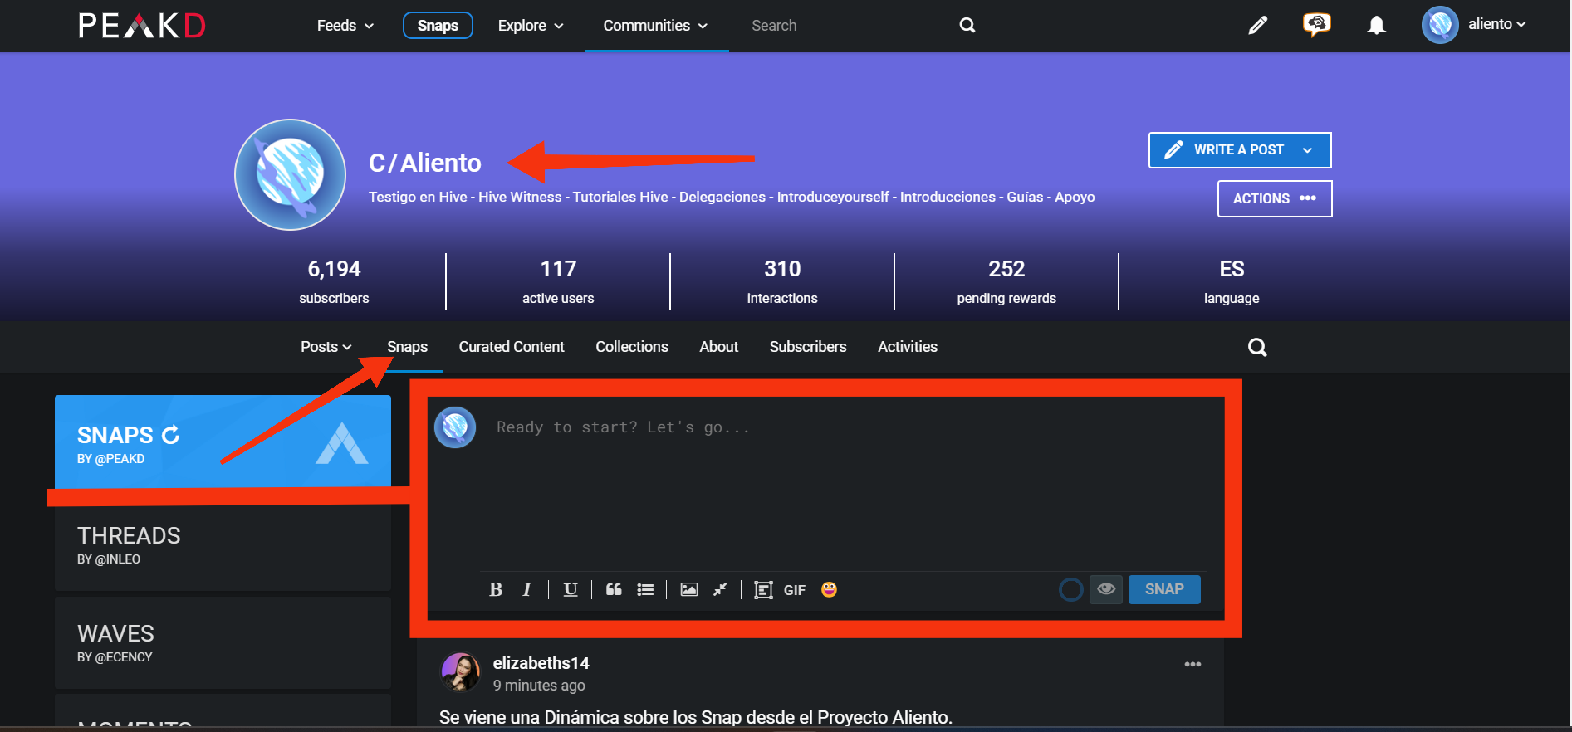Image resolution: width=1572 pixels, height=732 pixels.
Task: Click the 252 pending rewards stat
Action: 1006,281
